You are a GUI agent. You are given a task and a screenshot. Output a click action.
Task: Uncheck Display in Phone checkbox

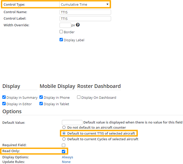pyautogui.click(x=41, y=97)
